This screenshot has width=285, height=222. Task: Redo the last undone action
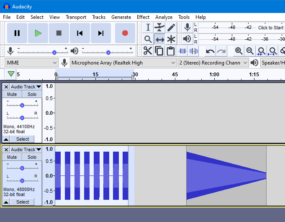point(221,51)
